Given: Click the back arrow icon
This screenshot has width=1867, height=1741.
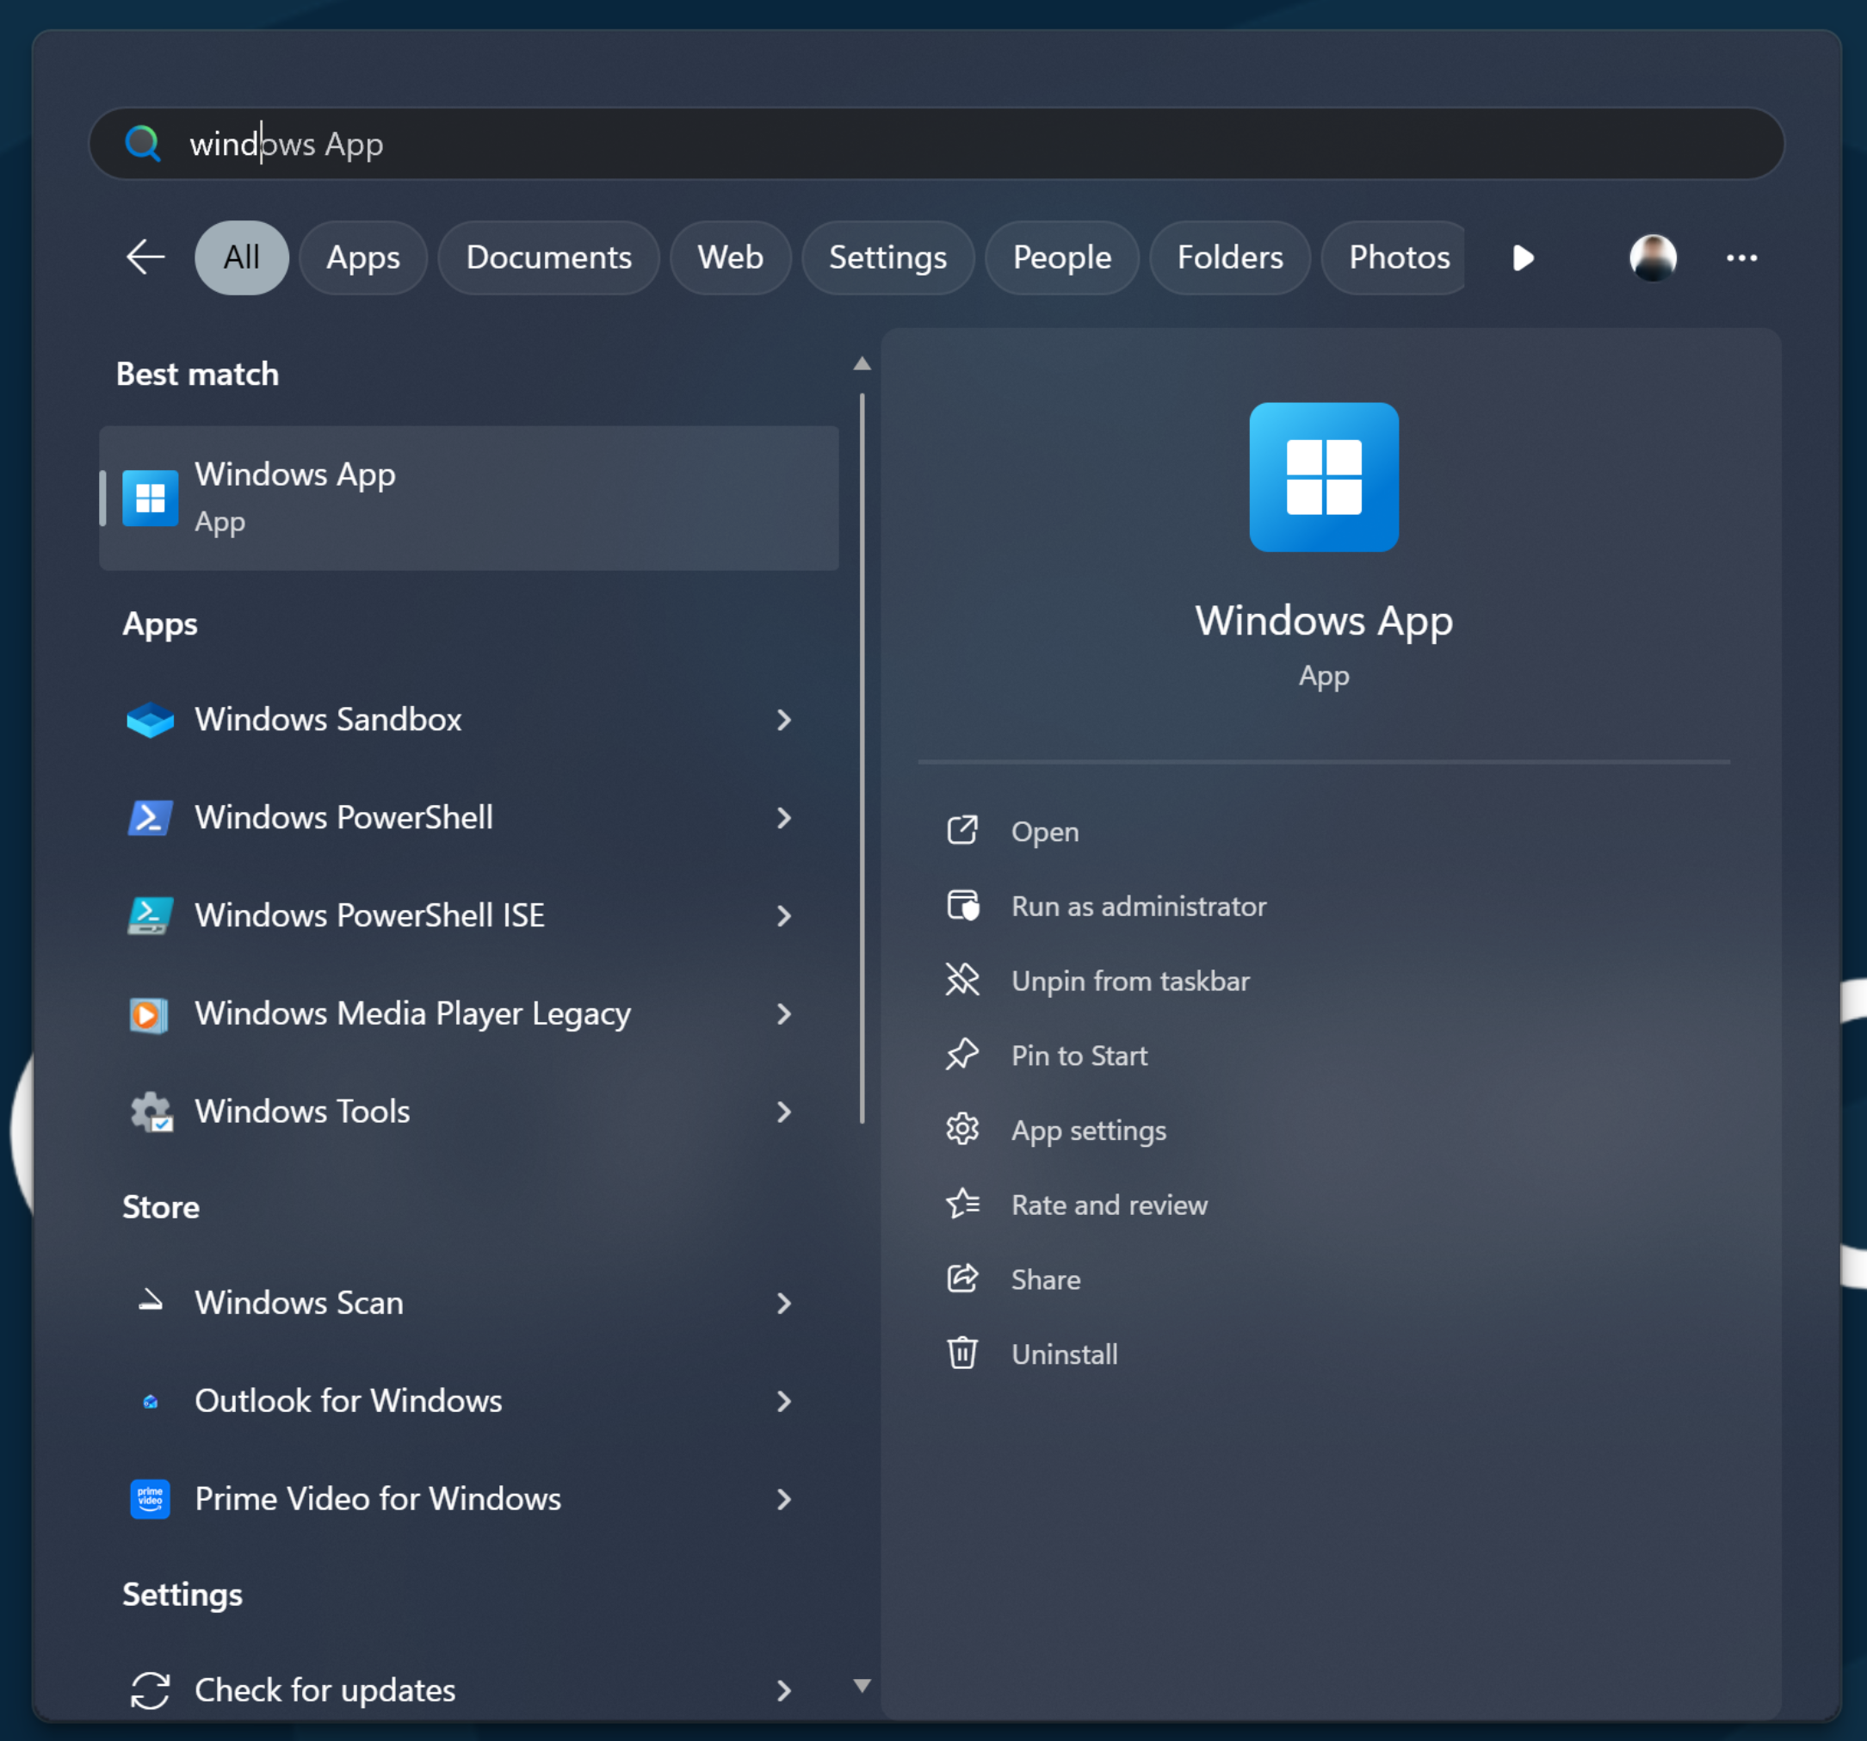Looking at the screenshot, I should pos(145,257).
